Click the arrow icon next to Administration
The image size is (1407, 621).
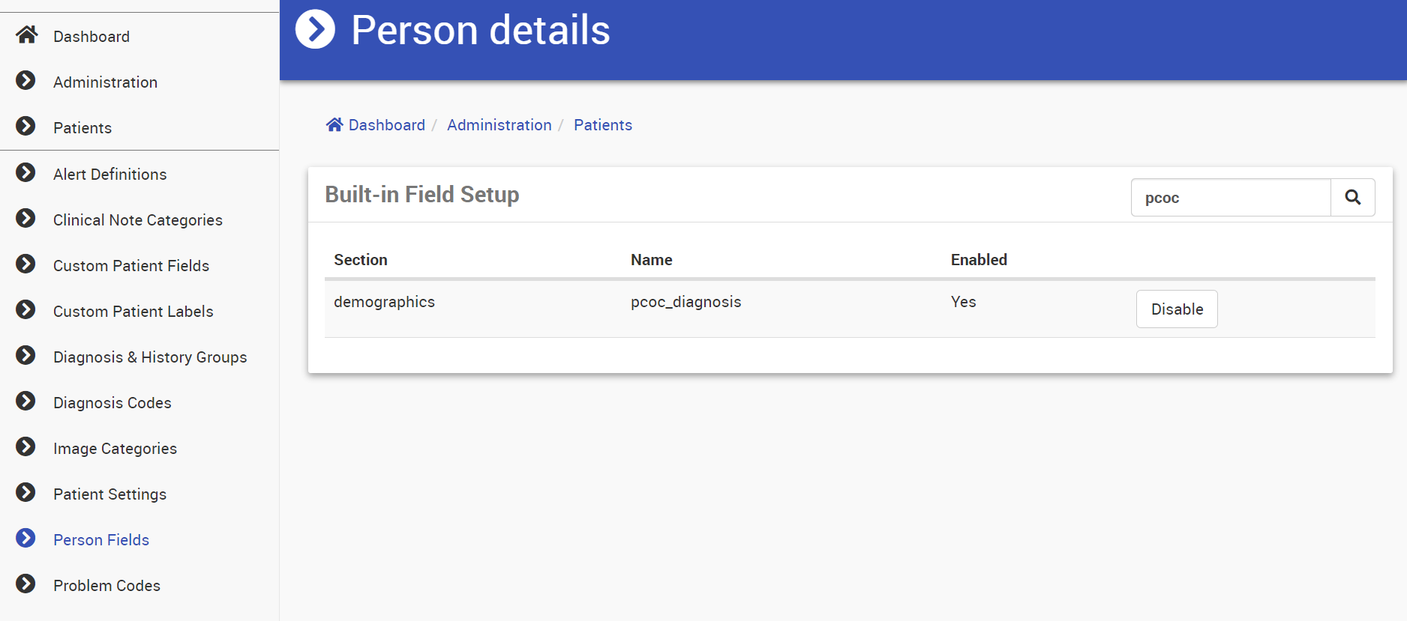tap(26, 80)
